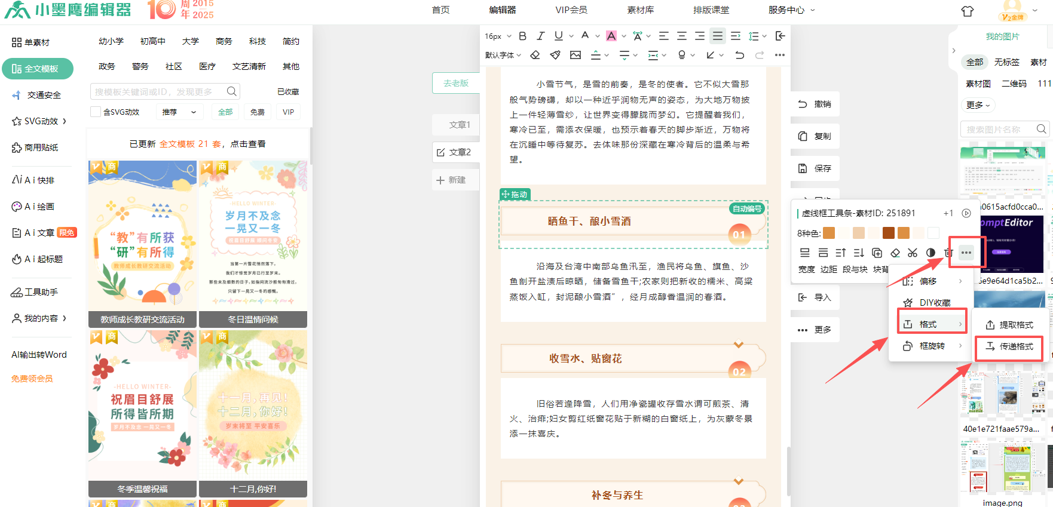Screen dimensions: 1053x507
Task: Open the 默认字体 font family dropdown
Action: [503, 55]
